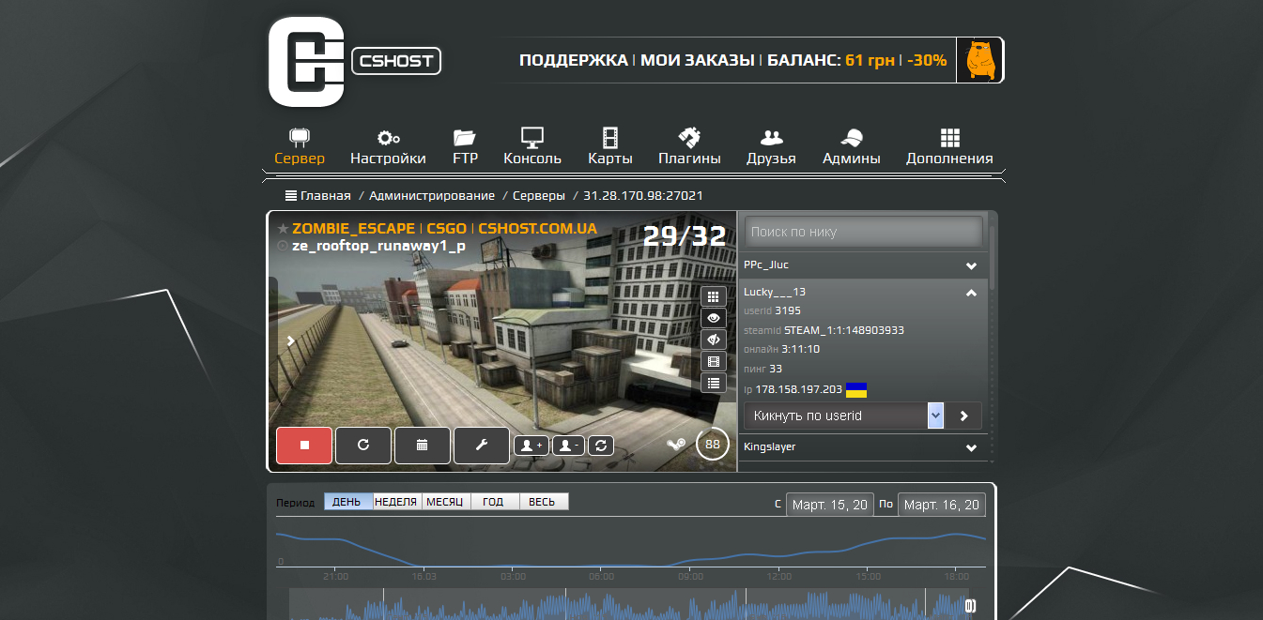Click the ip value 178.158.197.203

tap(798, 389)
